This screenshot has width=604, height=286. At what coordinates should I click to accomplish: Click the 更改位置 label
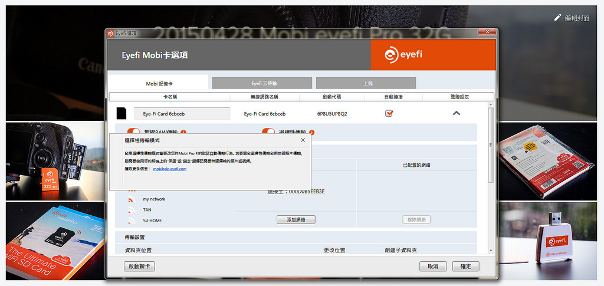pyautogui.click(x=334, y=250)
